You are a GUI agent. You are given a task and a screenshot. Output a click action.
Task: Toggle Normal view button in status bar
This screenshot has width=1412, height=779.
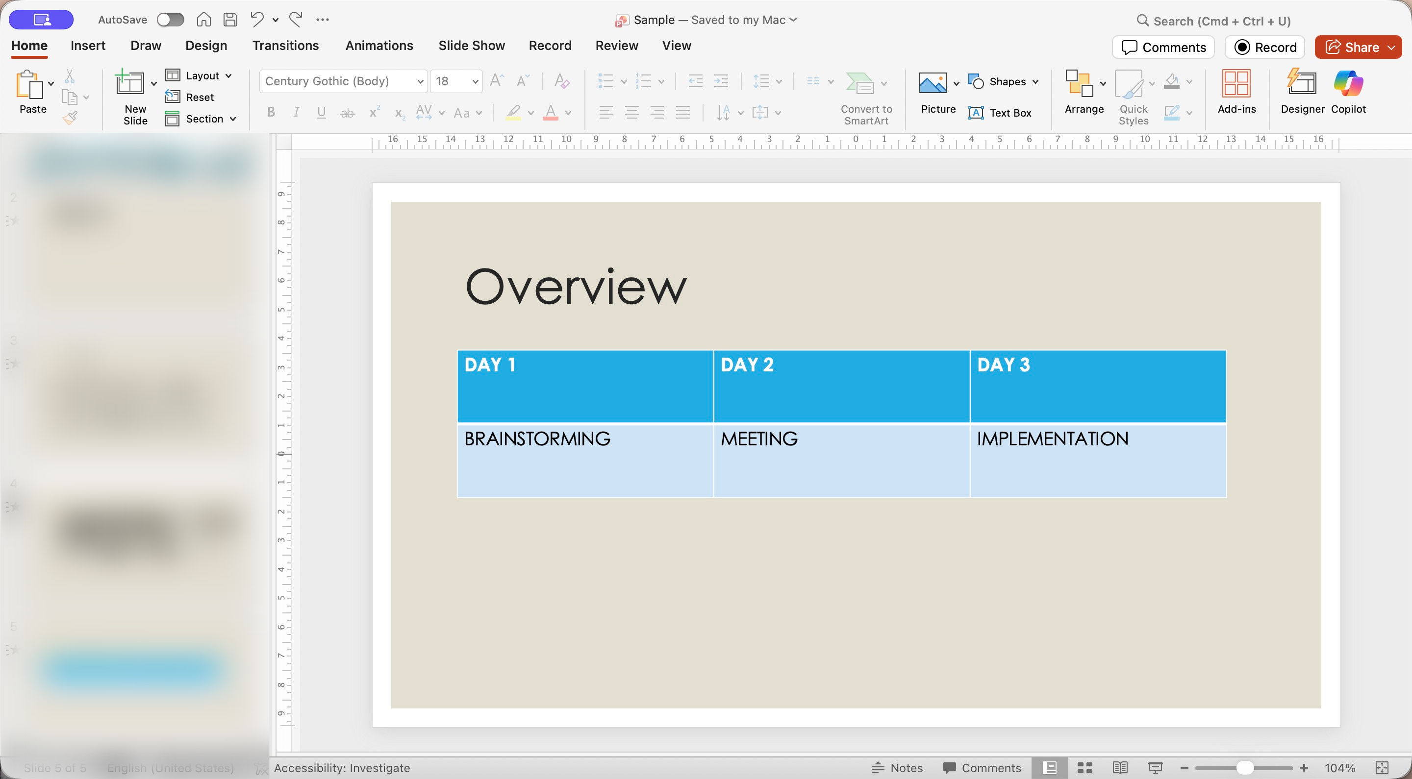1049,768
